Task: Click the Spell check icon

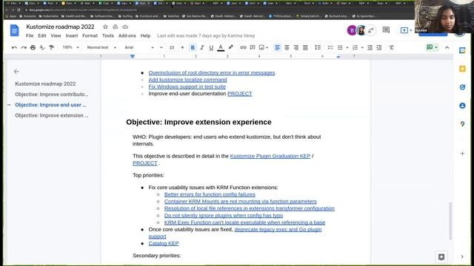Action: (x=42, y=47)
